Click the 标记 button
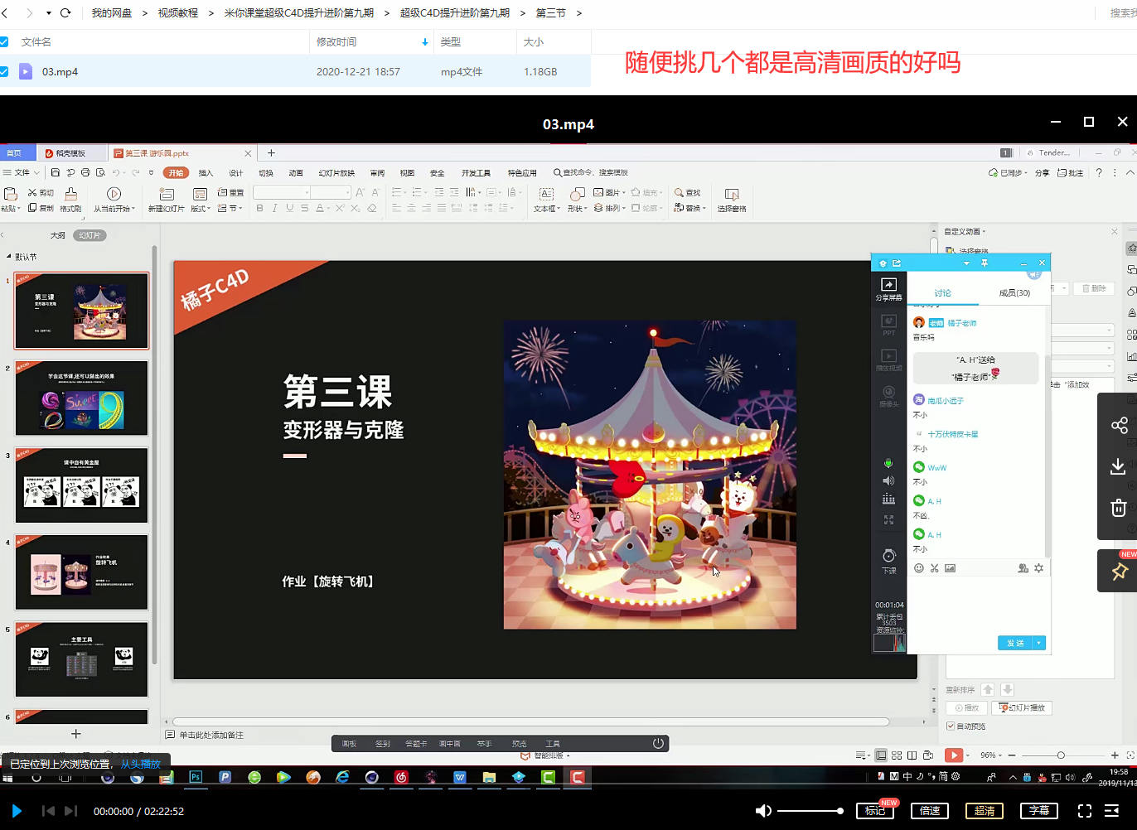 pyautogui.click(x=875, y=811)
